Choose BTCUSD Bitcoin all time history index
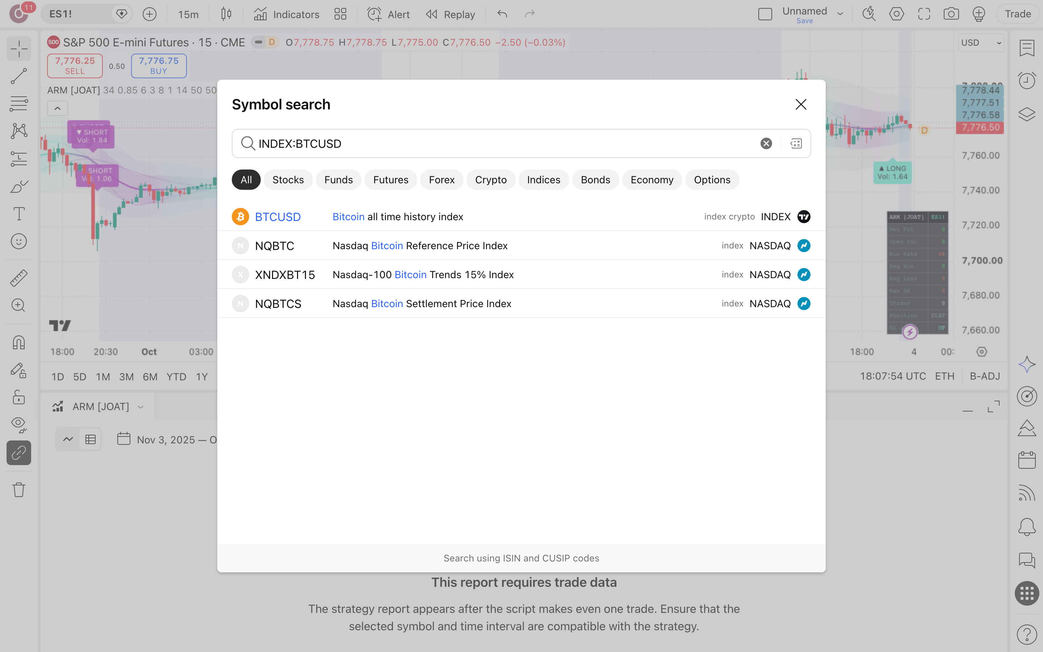Screen dimensions: 1043x652 521,217
